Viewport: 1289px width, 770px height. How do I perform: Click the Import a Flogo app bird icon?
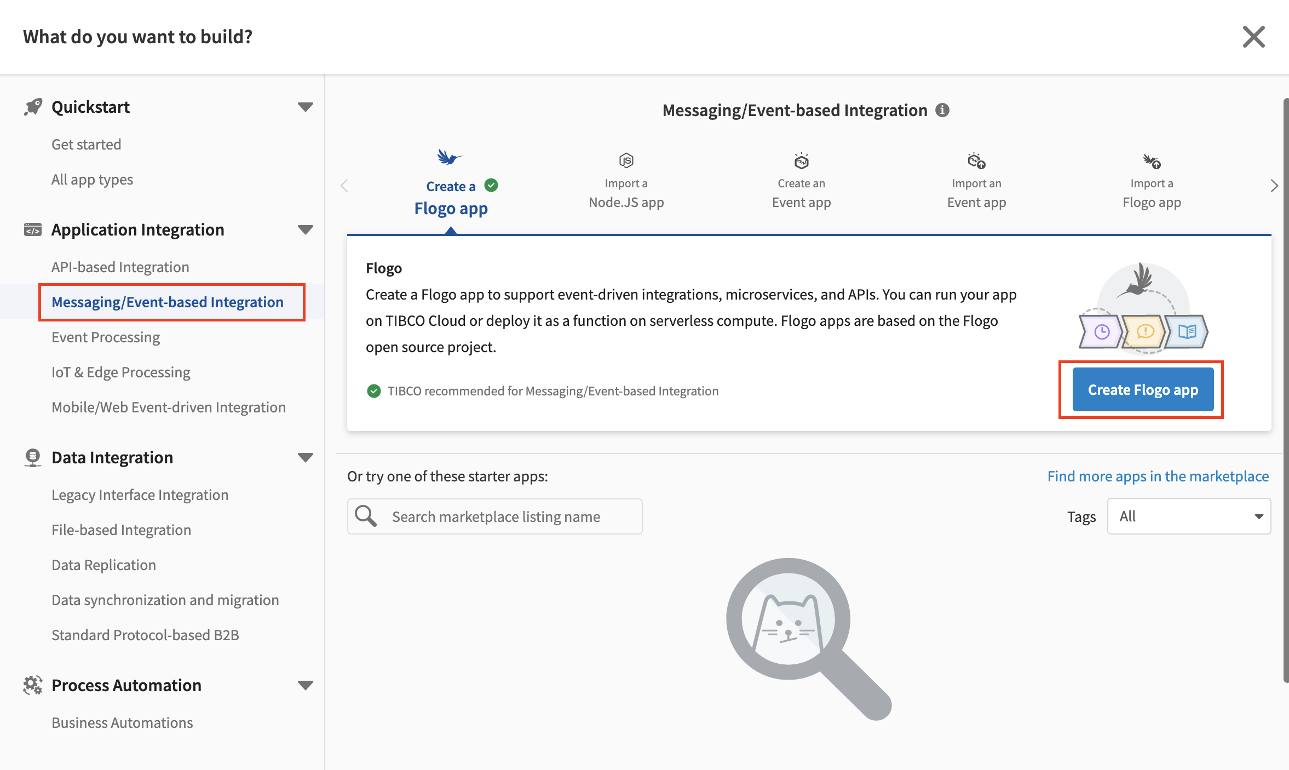coord(1152,161)
